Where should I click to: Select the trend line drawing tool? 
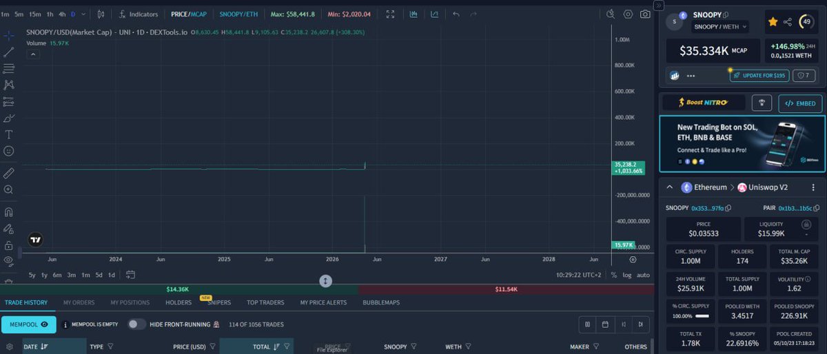pyautogui.click(x=9, y=52)
